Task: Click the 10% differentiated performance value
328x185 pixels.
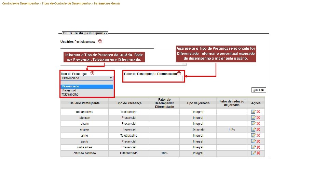Action: coord(164,153)
